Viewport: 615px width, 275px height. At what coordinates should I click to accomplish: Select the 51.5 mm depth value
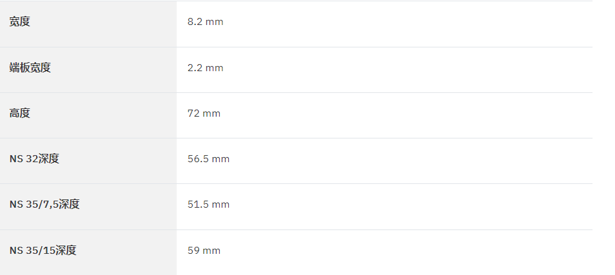point(208,204)
